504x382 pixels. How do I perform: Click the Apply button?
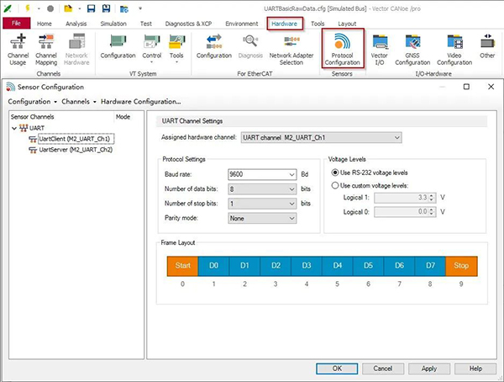(x=428, y=369)
